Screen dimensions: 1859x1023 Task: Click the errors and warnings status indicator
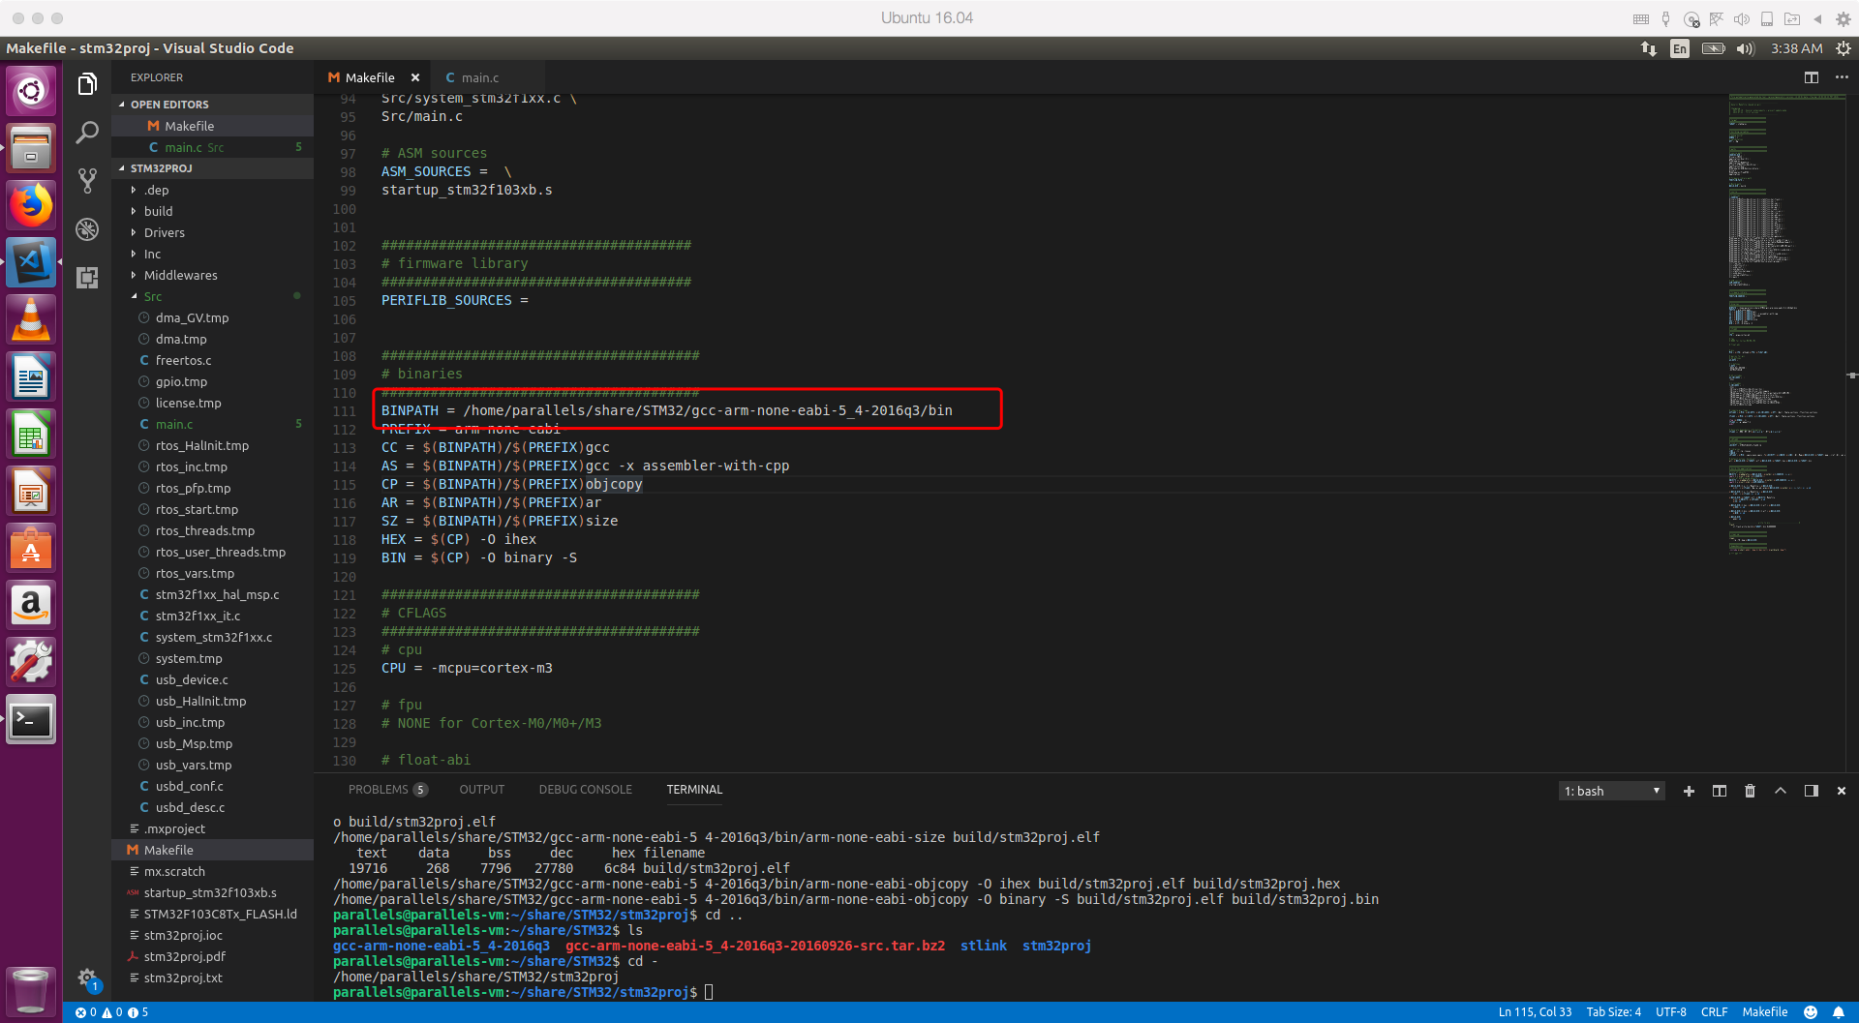pyautogui.click(x=111, y=1012)
